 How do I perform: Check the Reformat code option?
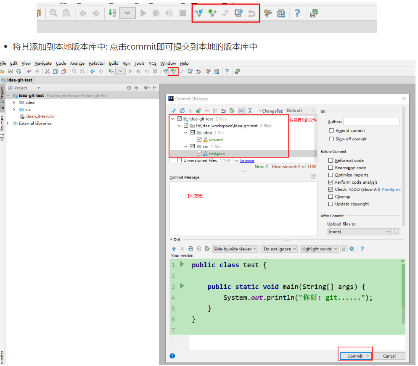point(331,161)
